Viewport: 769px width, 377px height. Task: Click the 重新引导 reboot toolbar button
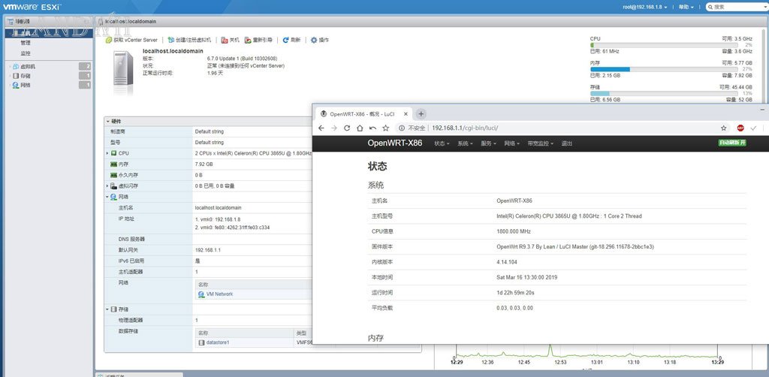[x=258, y=41]
